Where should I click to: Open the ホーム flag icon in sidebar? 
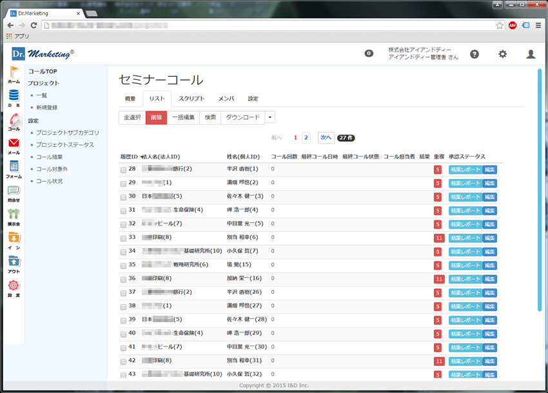click(14, 73)
